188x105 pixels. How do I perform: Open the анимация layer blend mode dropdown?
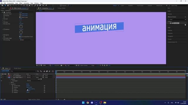coord(29,76)
